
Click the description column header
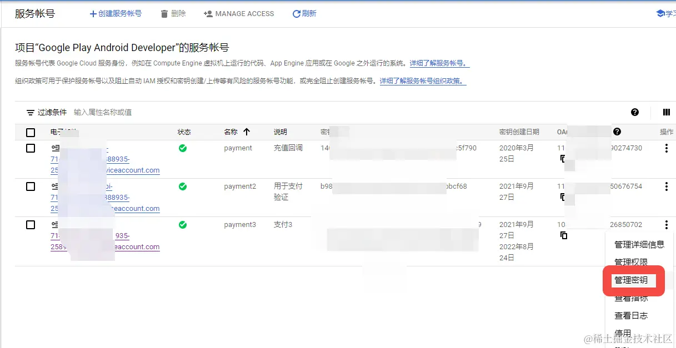[x=281, y=132]
